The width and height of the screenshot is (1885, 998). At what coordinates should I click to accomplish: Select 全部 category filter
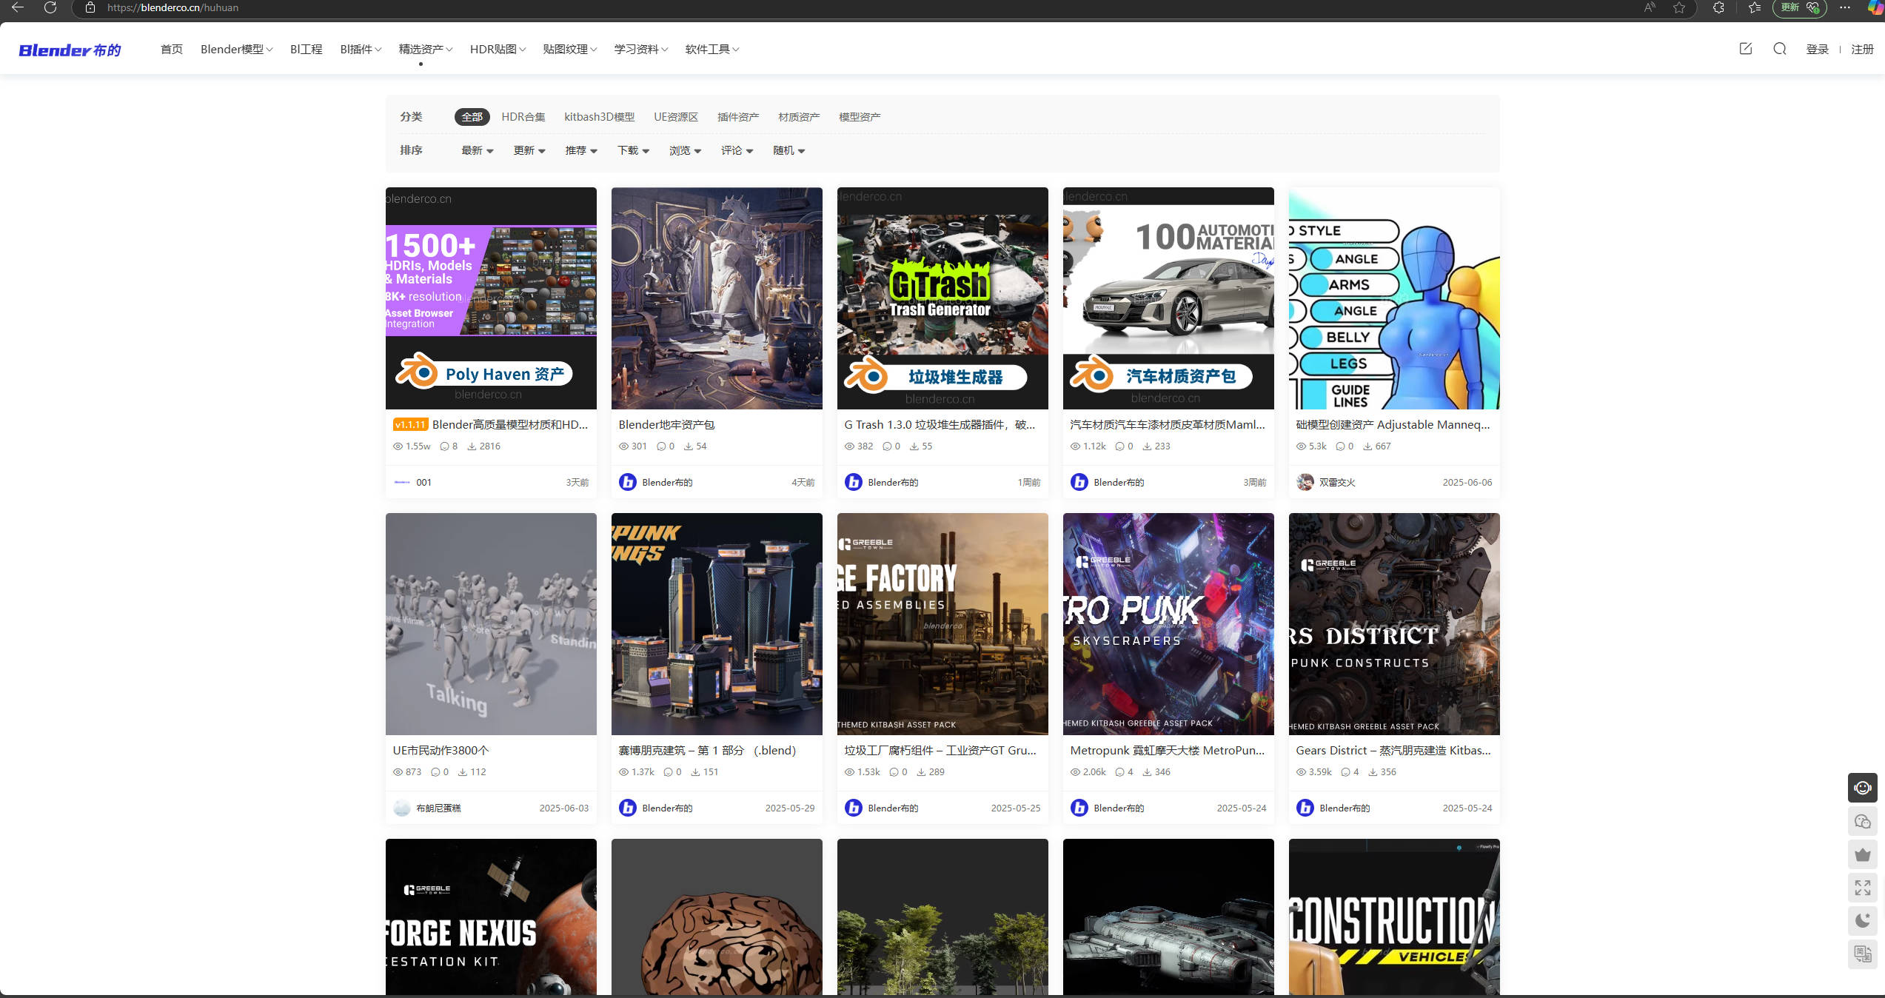472,117
